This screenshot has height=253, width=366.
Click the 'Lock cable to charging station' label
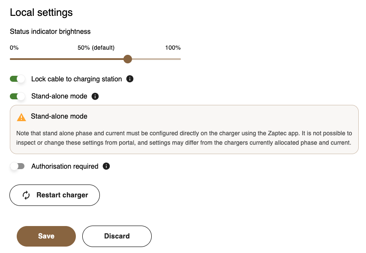(77, 79)
